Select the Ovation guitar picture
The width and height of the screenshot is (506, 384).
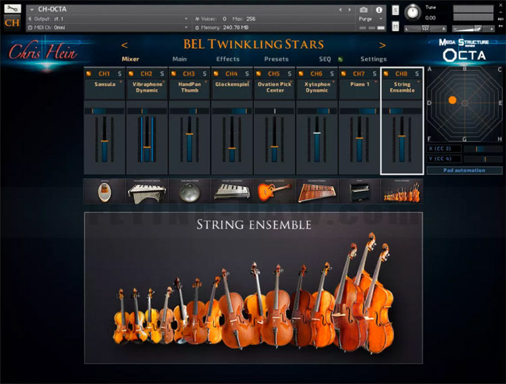click(x=275, y=192)
